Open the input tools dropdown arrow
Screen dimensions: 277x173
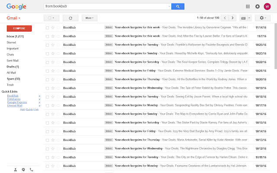(x=249, y=18)
